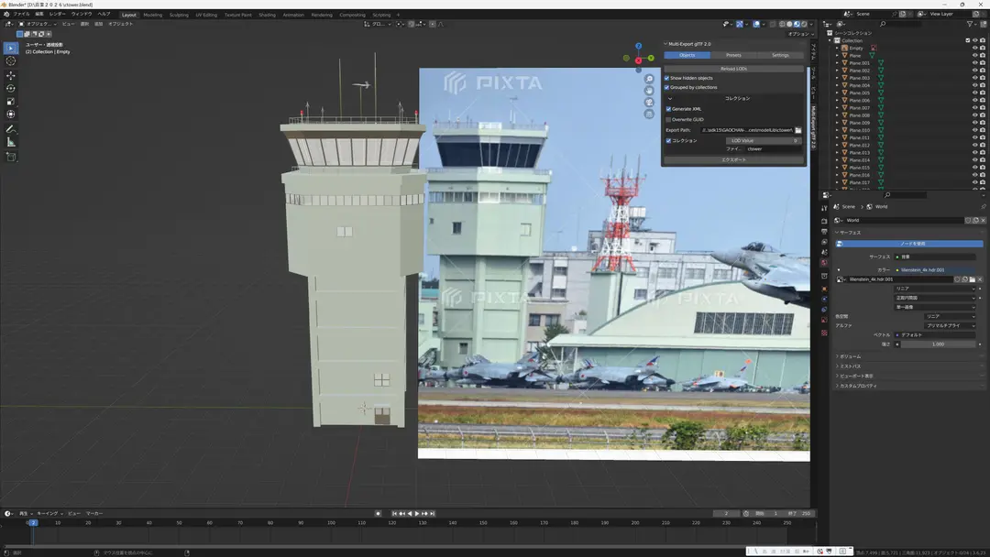The width and height of the screenshot is (990, 557).
Task: Click the play animation button in timeline
Action: (x=417, y=513)
